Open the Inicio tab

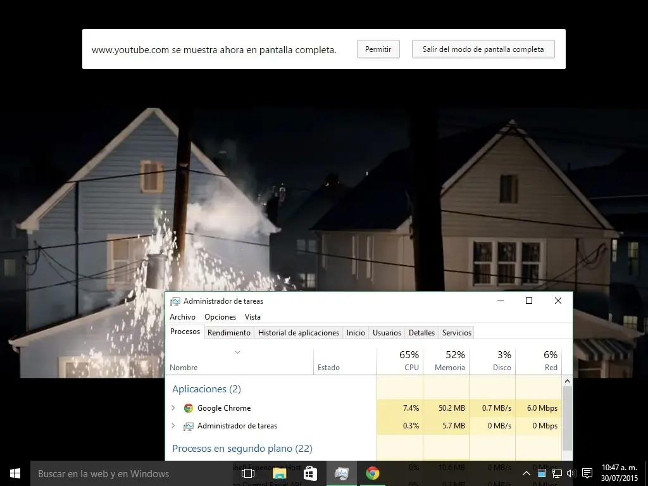pyautogui.click(x=356, y=333)
